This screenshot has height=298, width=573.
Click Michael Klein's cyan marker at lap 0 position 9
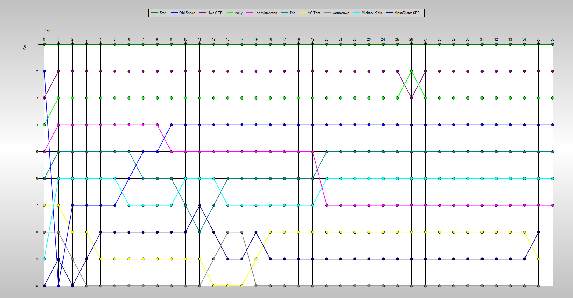click(44, 259)
